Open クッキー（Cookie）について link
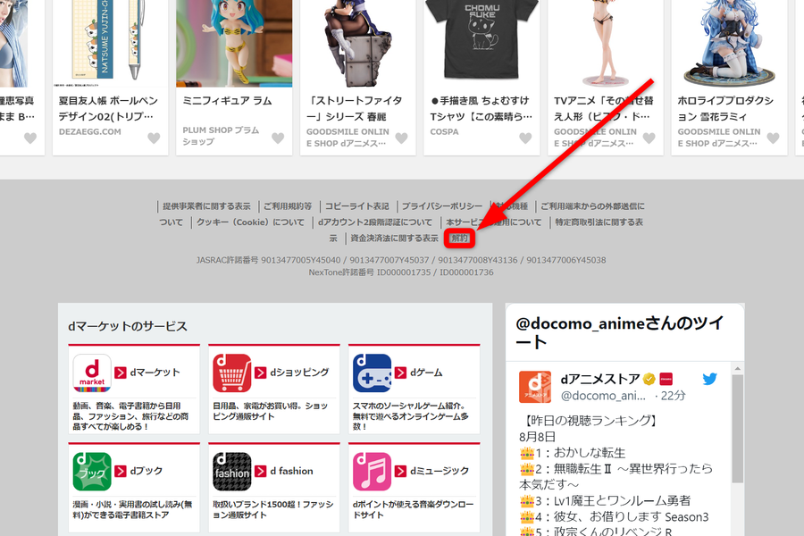Viewport: 804px width, 536px height. pyautogui.click(x=250, y=222)
